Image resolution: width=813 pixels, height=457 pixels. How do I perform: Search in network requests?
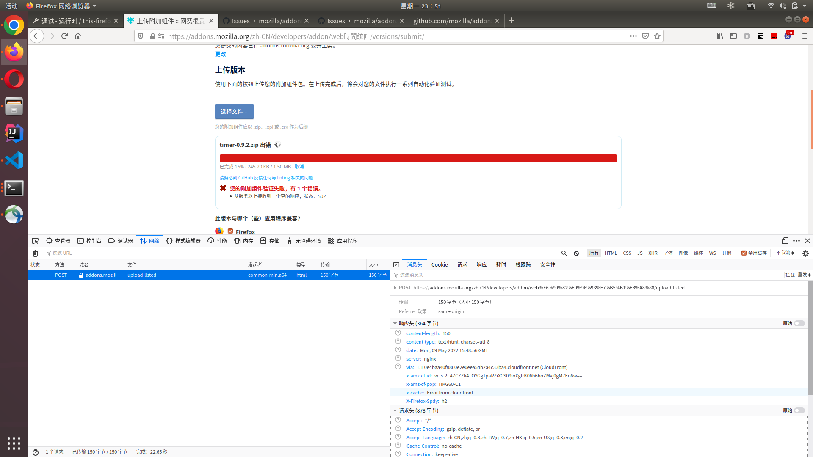(x=564, y=253)
